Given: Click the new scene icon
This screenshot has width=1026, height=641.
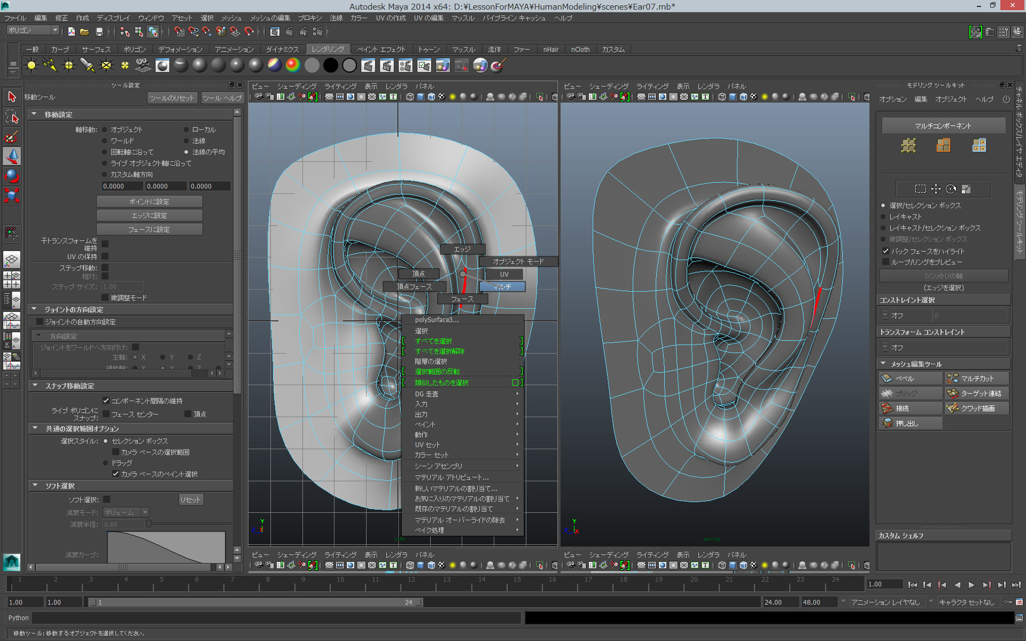Looking at the screenshot, I should click(x=71, y=32).
